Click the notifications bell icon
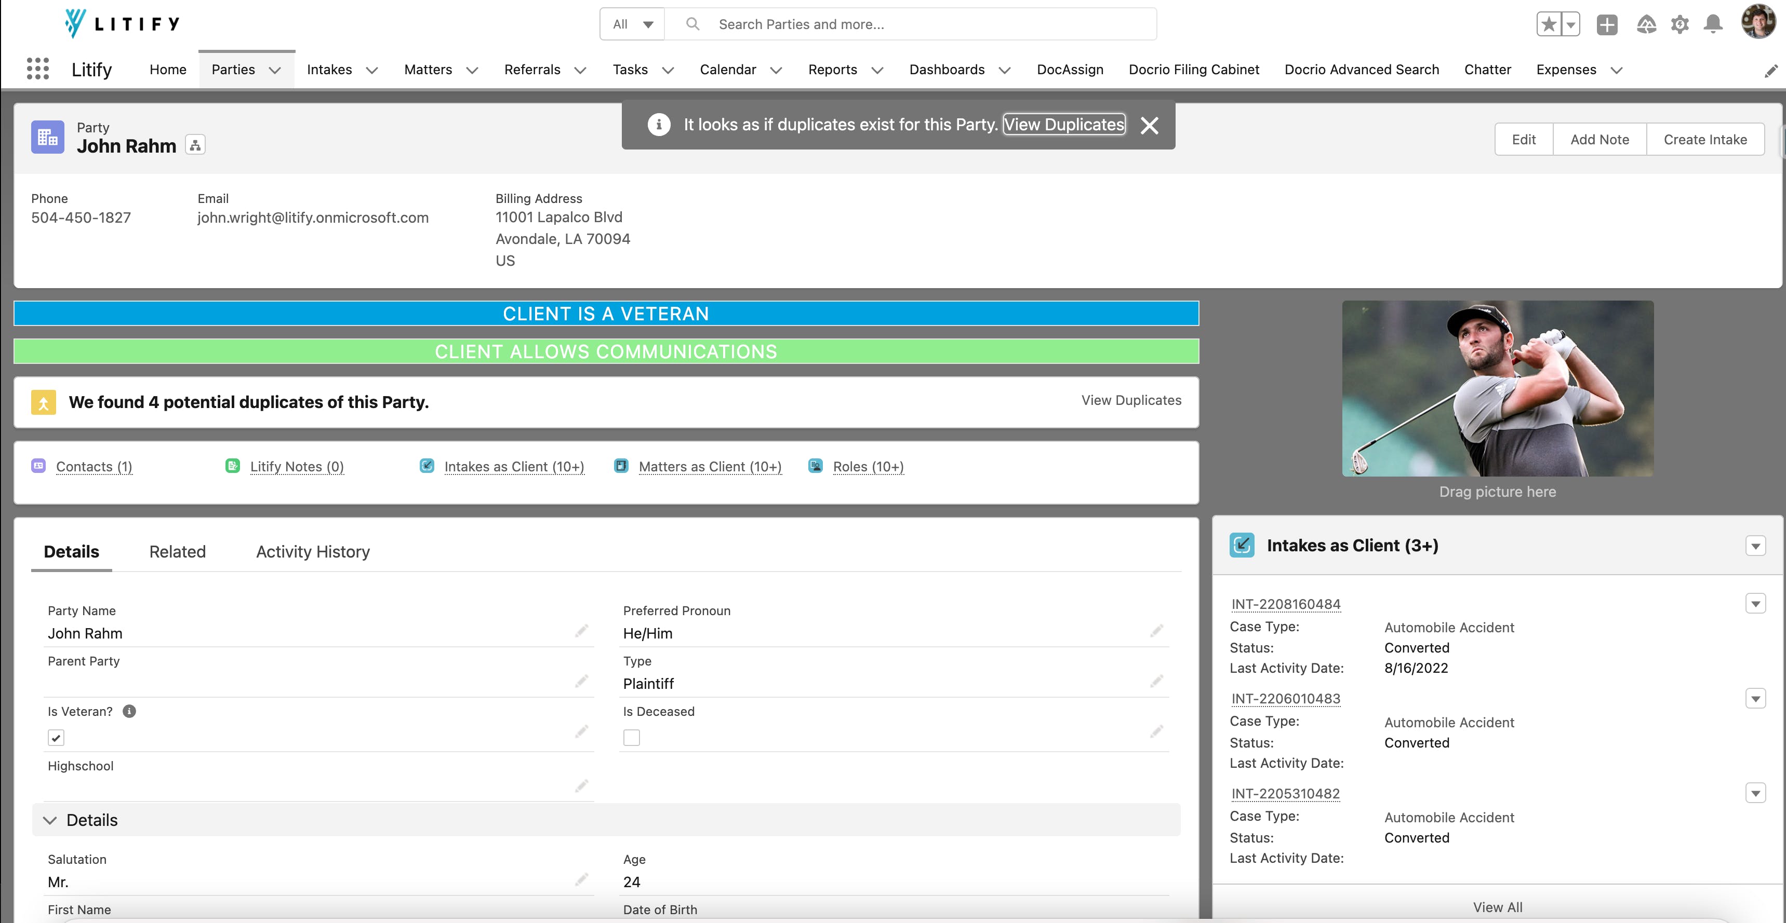 click(1713, 24)
